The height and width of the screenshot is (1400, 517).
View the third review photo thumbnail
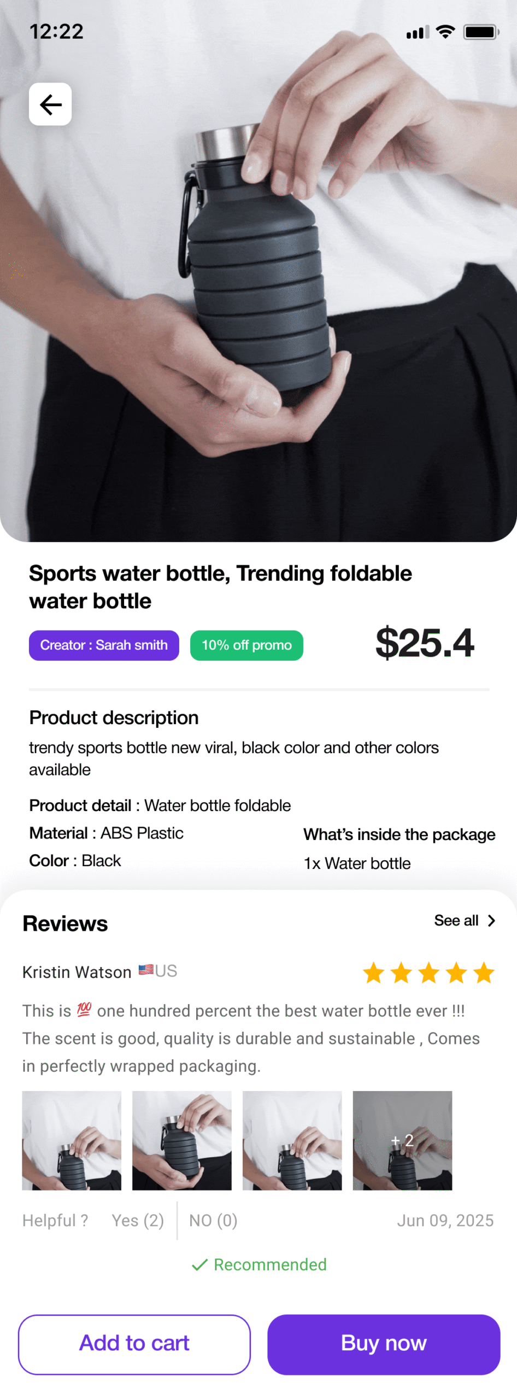pos(292,1140)
